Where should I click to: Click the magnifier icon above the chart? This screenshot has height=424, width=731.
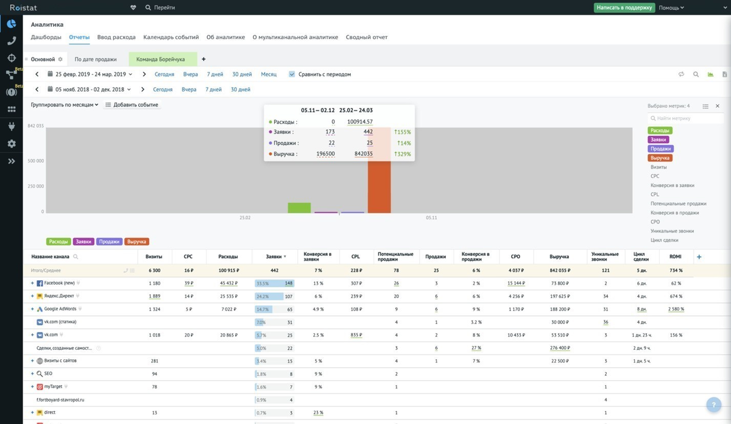point(696,74)
